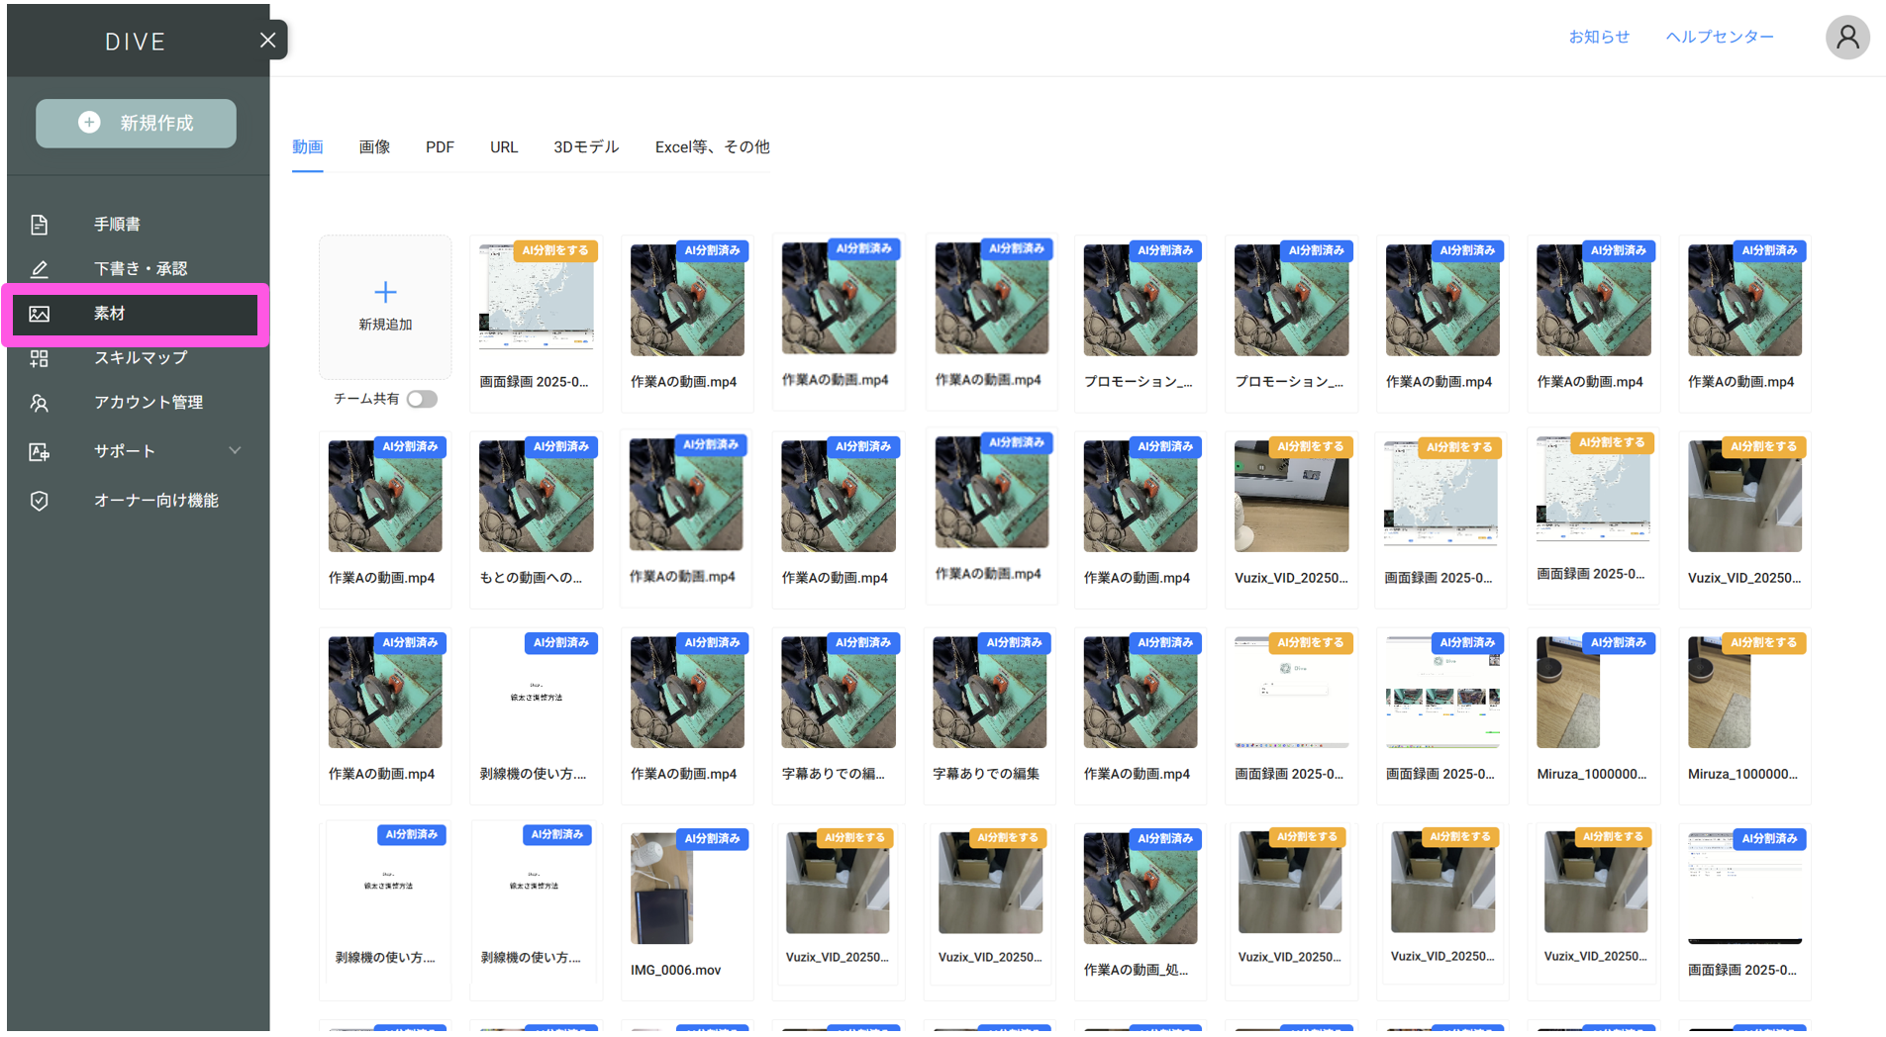This screenshot has width=1886, height=1037.
Task: Click the 手順書 document icon
Action: pos(40,225)
